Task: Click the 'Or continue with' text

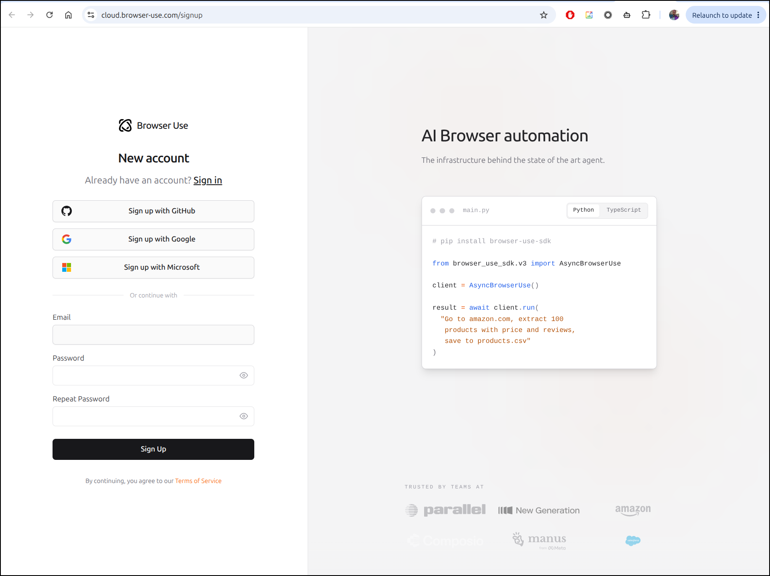Action: 153,295
